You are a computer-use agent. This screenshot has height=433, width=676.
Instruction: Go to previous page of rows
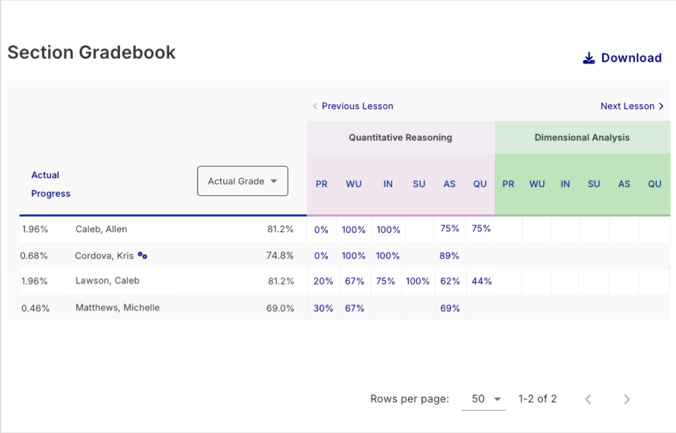click(x=588, y=399)
